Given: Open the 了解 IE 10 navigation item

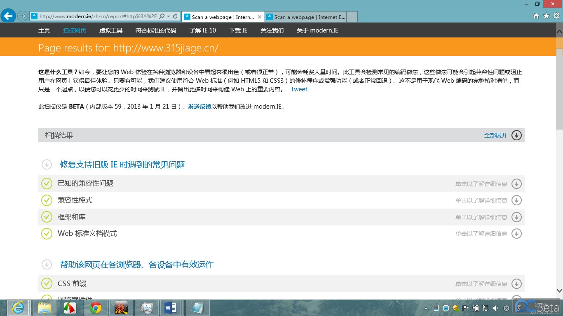Looking at the screenshot, I should [203, 30].
